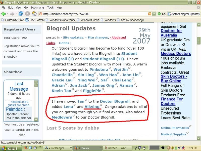Click the Stop loading icon
201x151 pixels.
[27, 14]
